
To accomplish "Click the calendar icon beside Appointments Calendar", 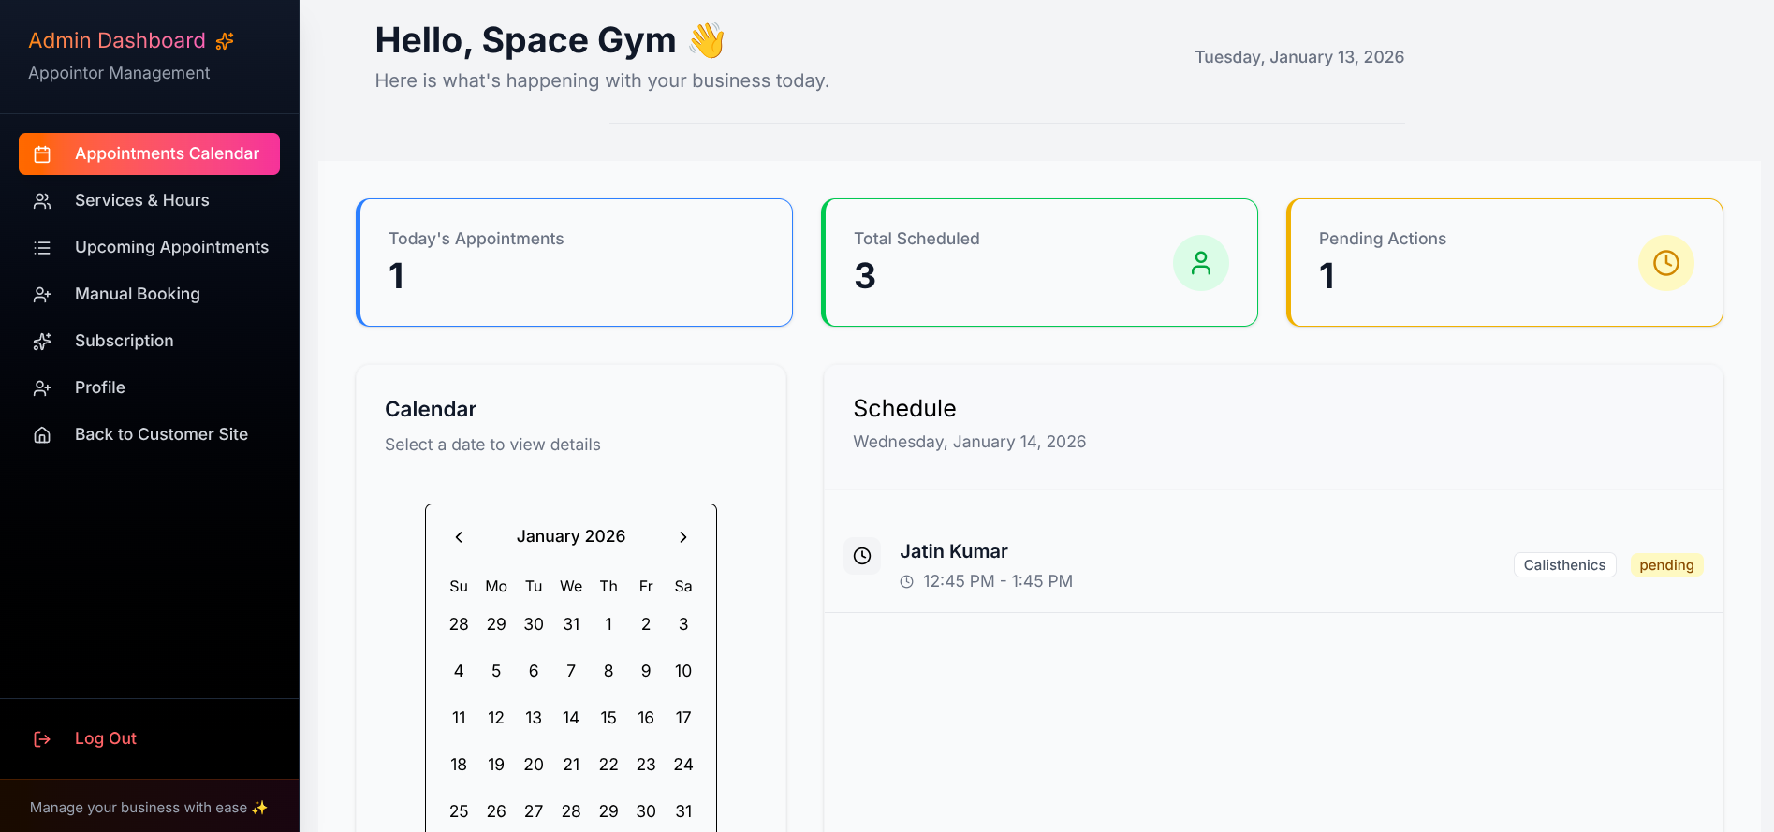I will click(42, 154).
